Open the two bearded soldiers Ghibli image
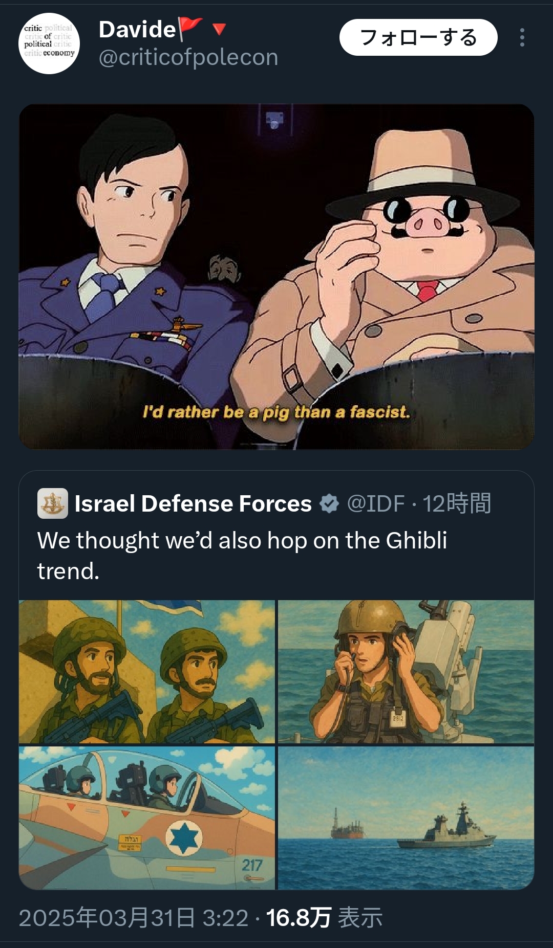Viewport: 553px width, 948px height. point(147,671)
